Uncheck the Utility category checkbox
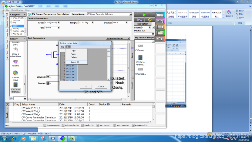 pyautogui.click(x=11, y=26)
